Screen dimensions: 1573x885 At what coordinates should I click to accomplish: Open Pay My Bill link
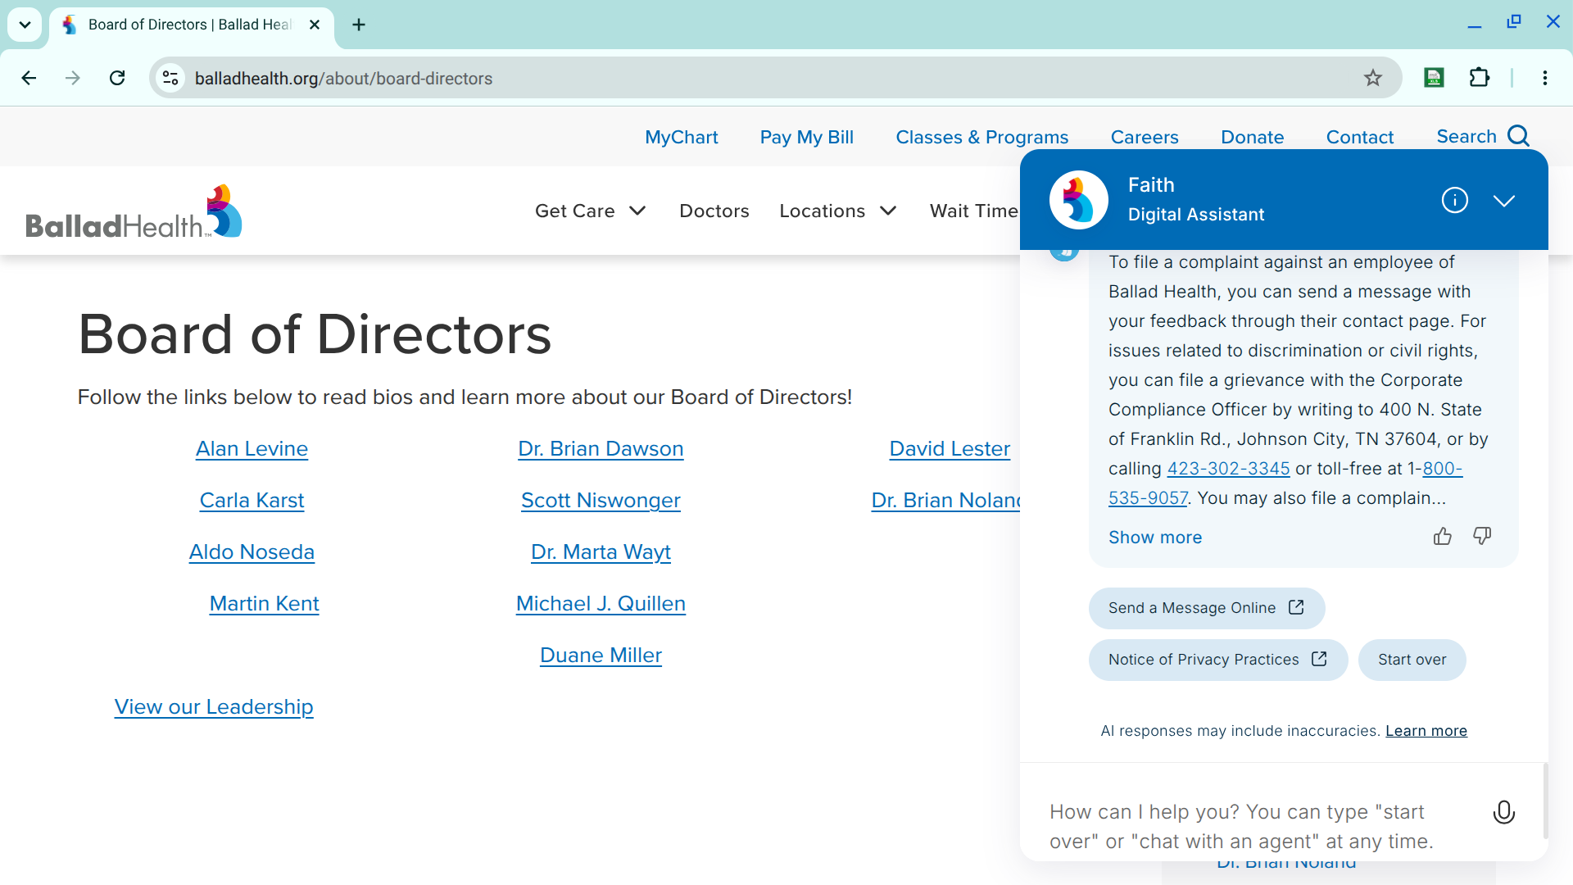point(807,137)
